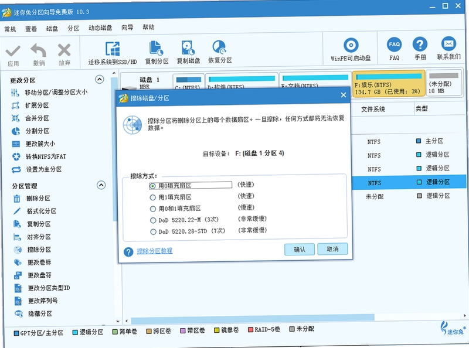Open the 擦除分区教程 link
The image size is (469, 348).
click(x=155, y=251)
